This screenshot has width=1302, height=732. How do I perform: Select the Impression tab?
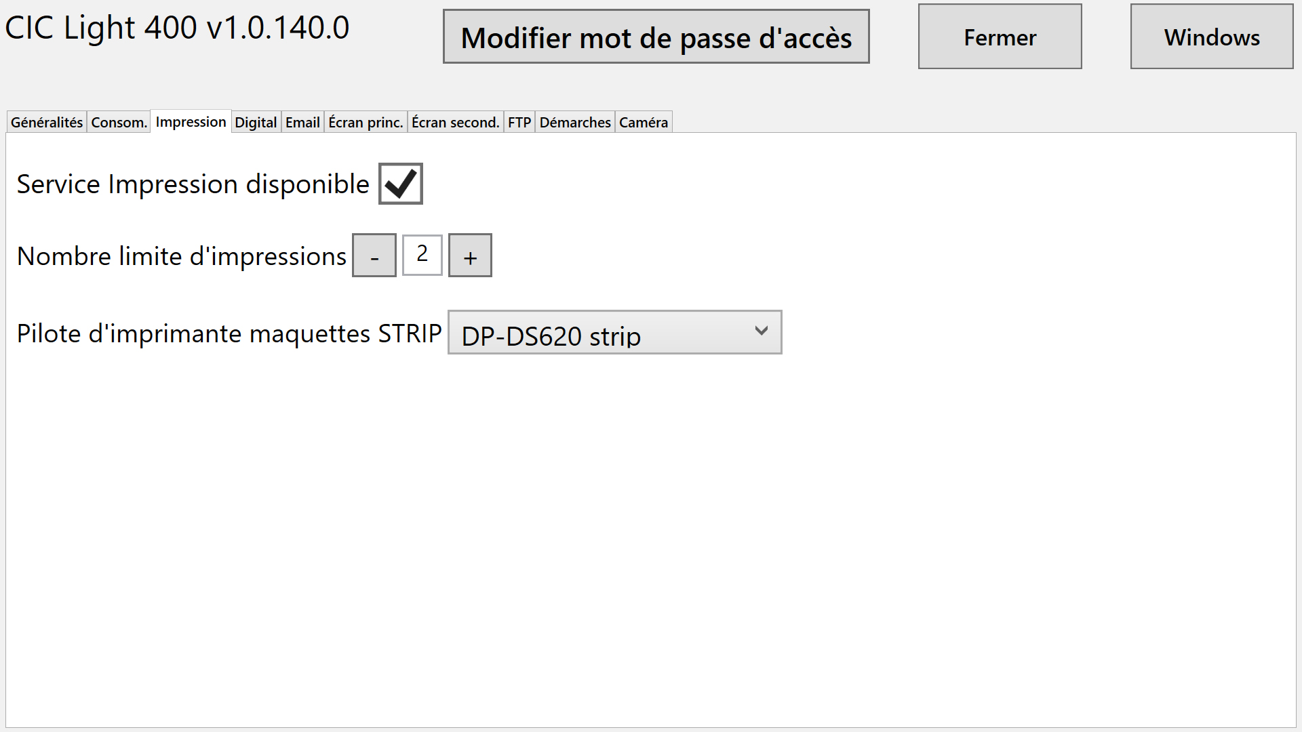click(191, 122)
